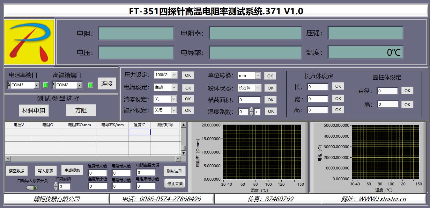Click the data table's horizontal scrollbar
The image size is (430, 208).
pyautogui.click(x=93, y=159)
